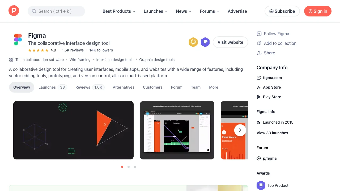Open the Advertise page
Screen dimensions: 340x191
pyautogui.click(x=237, y=11)
